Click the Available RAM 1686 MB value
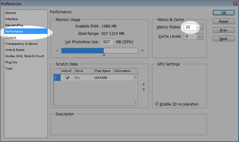Viewport: 239px width, 142px height. click(x=109, y=26)
